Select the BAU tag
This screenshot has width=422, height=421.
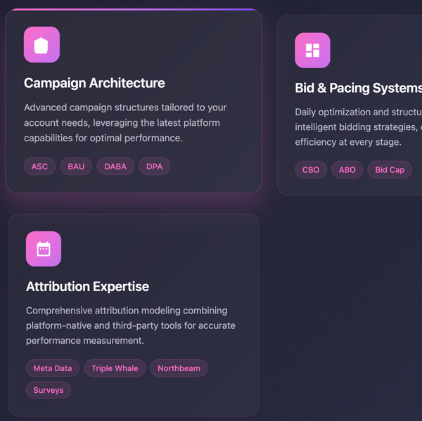click(76, 167)
